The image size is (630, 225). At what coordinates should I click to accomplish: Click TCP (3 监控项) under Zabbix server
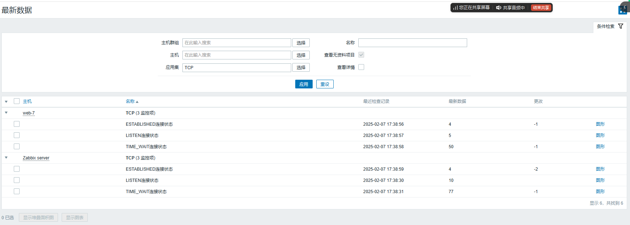coord(140,158)
